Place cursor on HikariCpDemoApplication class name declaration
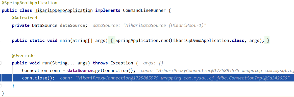The height and width of the screenshot is (97, 294). click(x=64, y=11)
